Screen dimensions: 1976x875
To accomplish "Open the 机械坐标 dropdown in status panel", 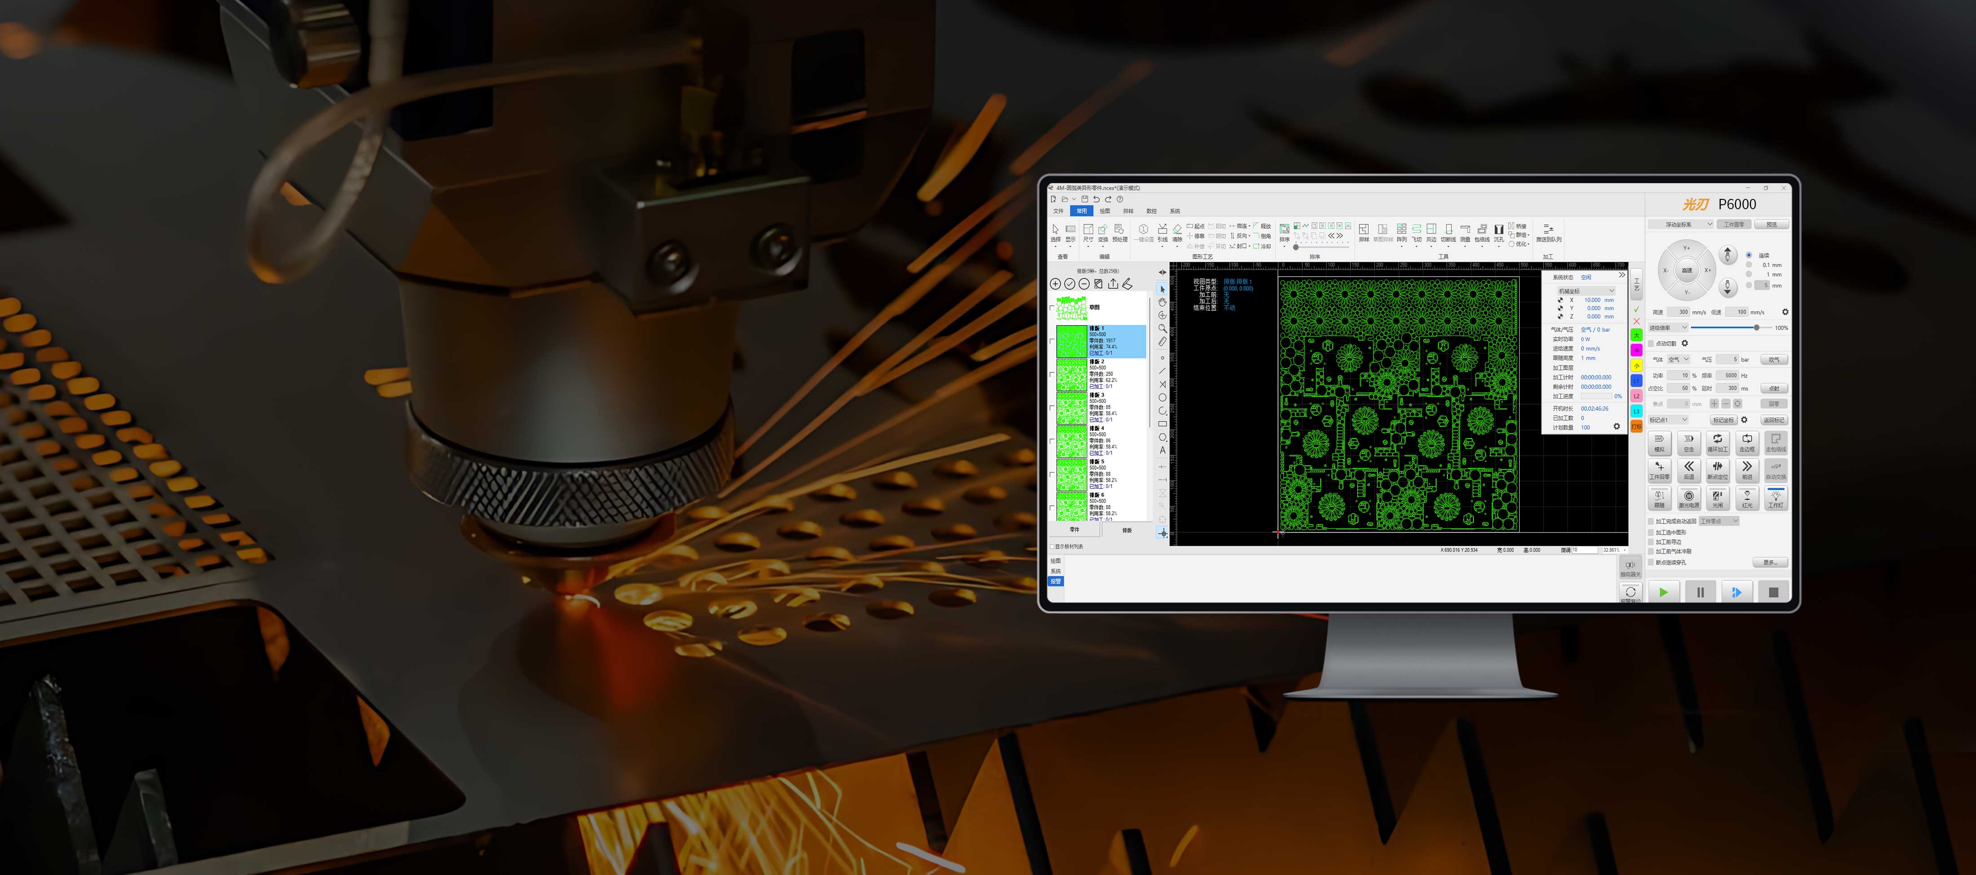I will [1586, 290].
